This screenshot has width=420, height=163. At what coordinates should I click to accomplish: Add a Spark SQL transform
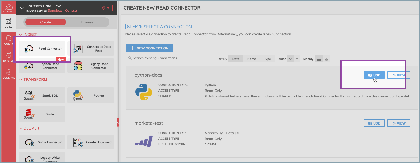tap(42, 95)
